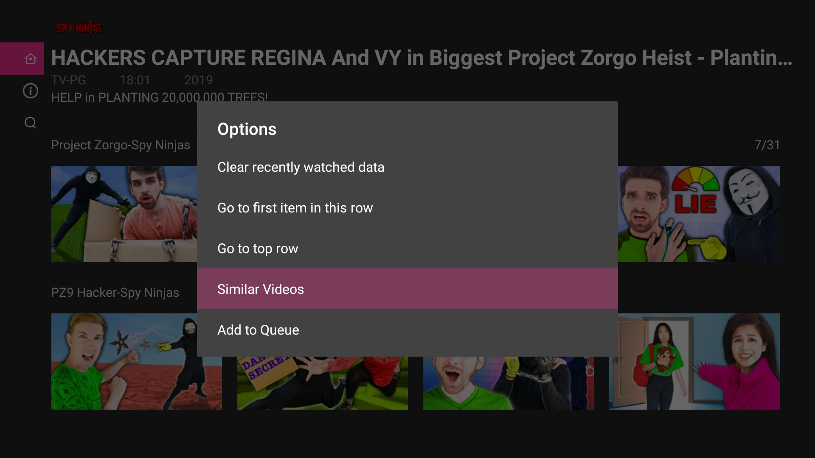
Task: Choose Add to Queue
Action: coord(258,330)
